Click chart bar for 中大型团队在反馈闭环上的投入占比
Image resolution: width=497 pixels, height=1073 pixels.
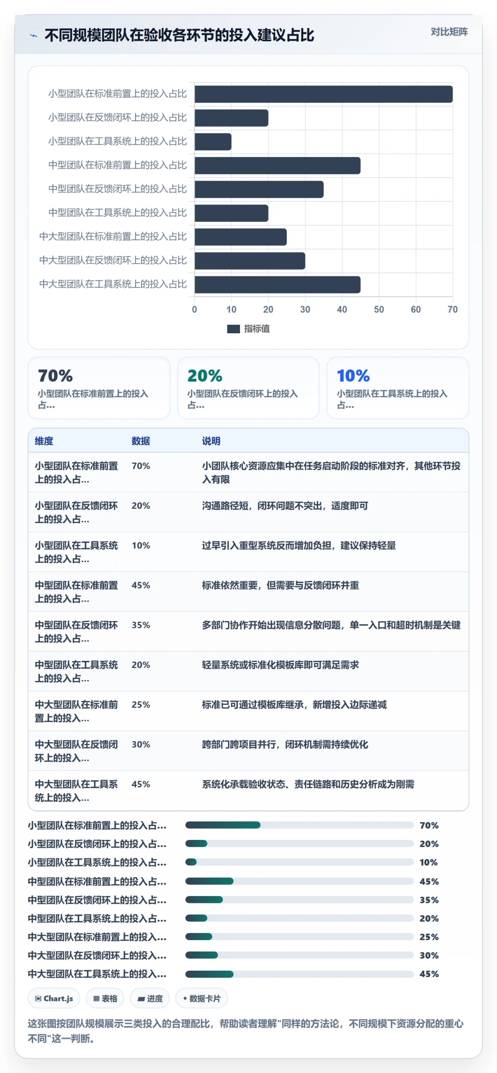pos(250,261)
